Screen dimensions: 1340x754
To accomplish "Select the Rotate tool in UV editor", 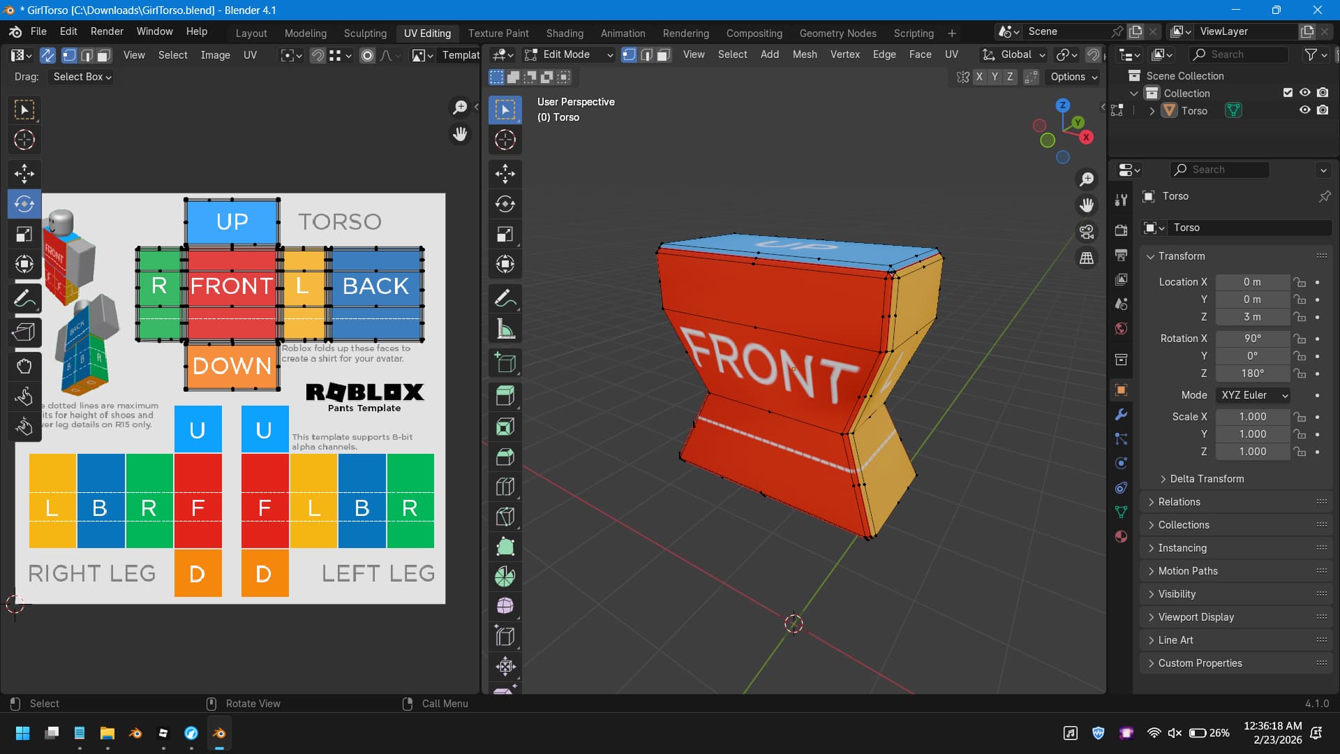I will [24, 204].
